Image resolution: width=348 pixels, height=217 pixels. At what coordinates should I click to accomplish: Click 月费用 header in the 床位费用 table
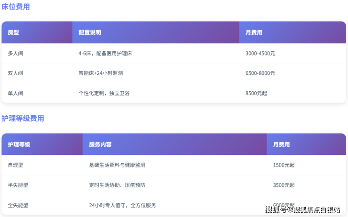[x=254, y=32]
